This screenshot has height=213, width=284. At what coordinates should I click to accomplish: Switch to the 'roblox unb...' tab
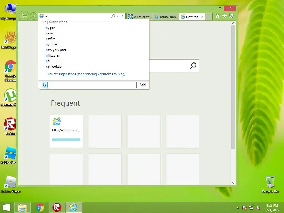(166, 17)
